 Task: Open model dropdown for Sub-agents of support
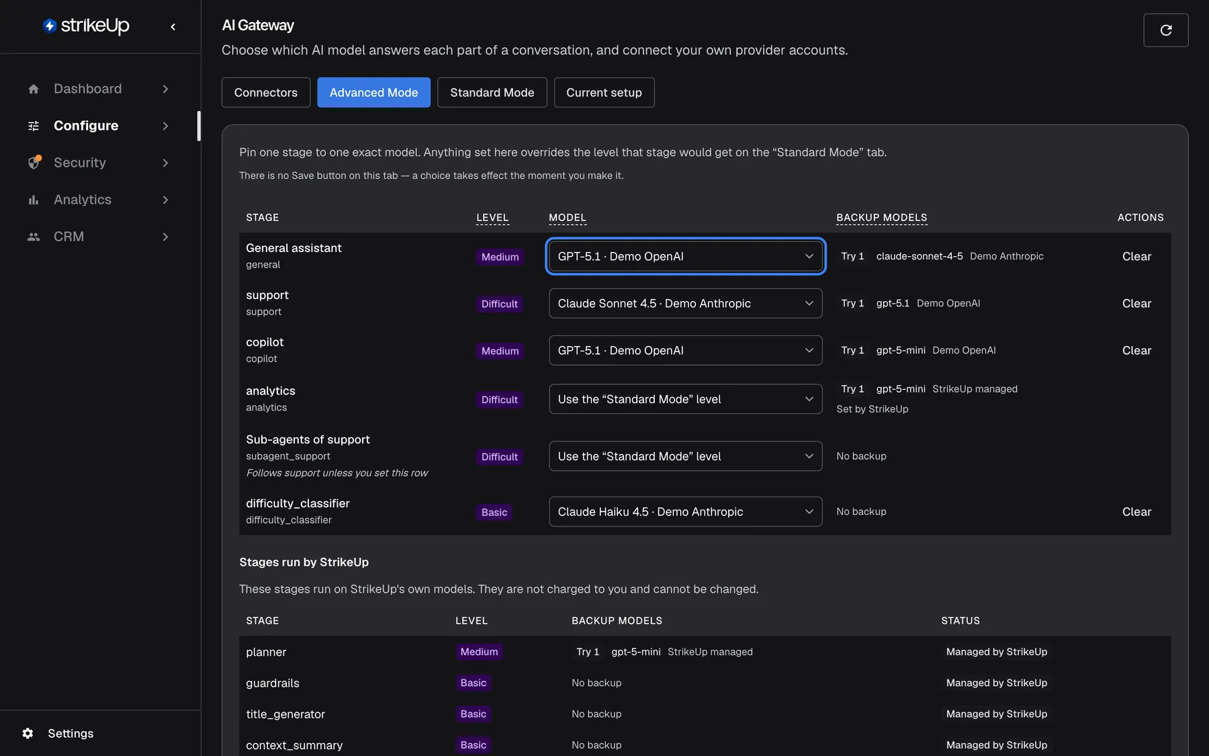coord(686,456)
